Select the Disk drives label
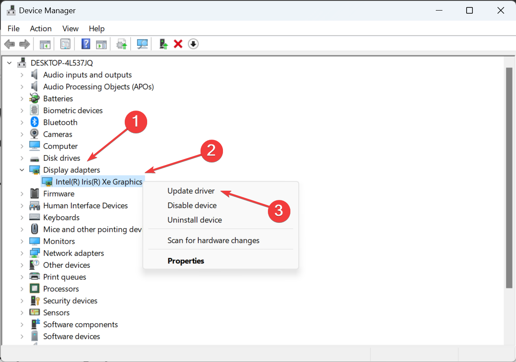Viewport: 516px width, 362px height. click(x=62, y=158)
